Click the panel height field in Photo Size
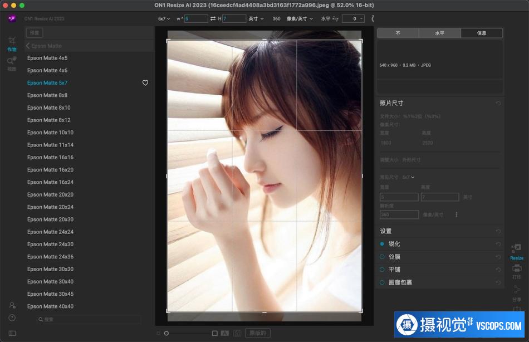The height and width of the screenshot is (342, 529). (x=440, y=197)
